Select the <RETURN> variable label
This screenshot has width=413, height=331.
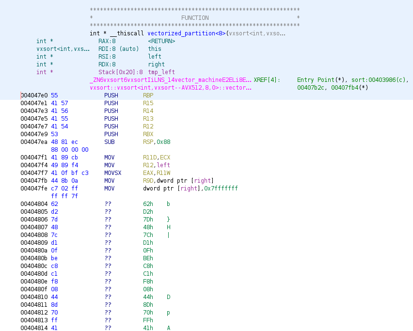point(161,41)
